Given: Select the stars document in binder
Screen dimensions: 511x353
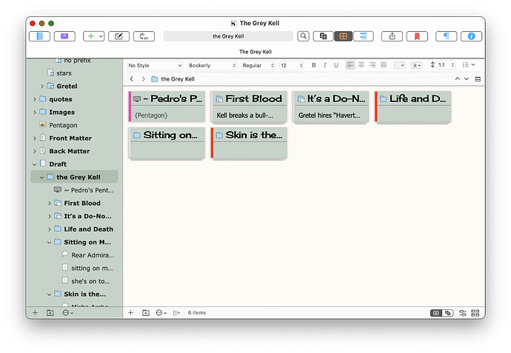Looking at the screenshot, I should point(64,73).
